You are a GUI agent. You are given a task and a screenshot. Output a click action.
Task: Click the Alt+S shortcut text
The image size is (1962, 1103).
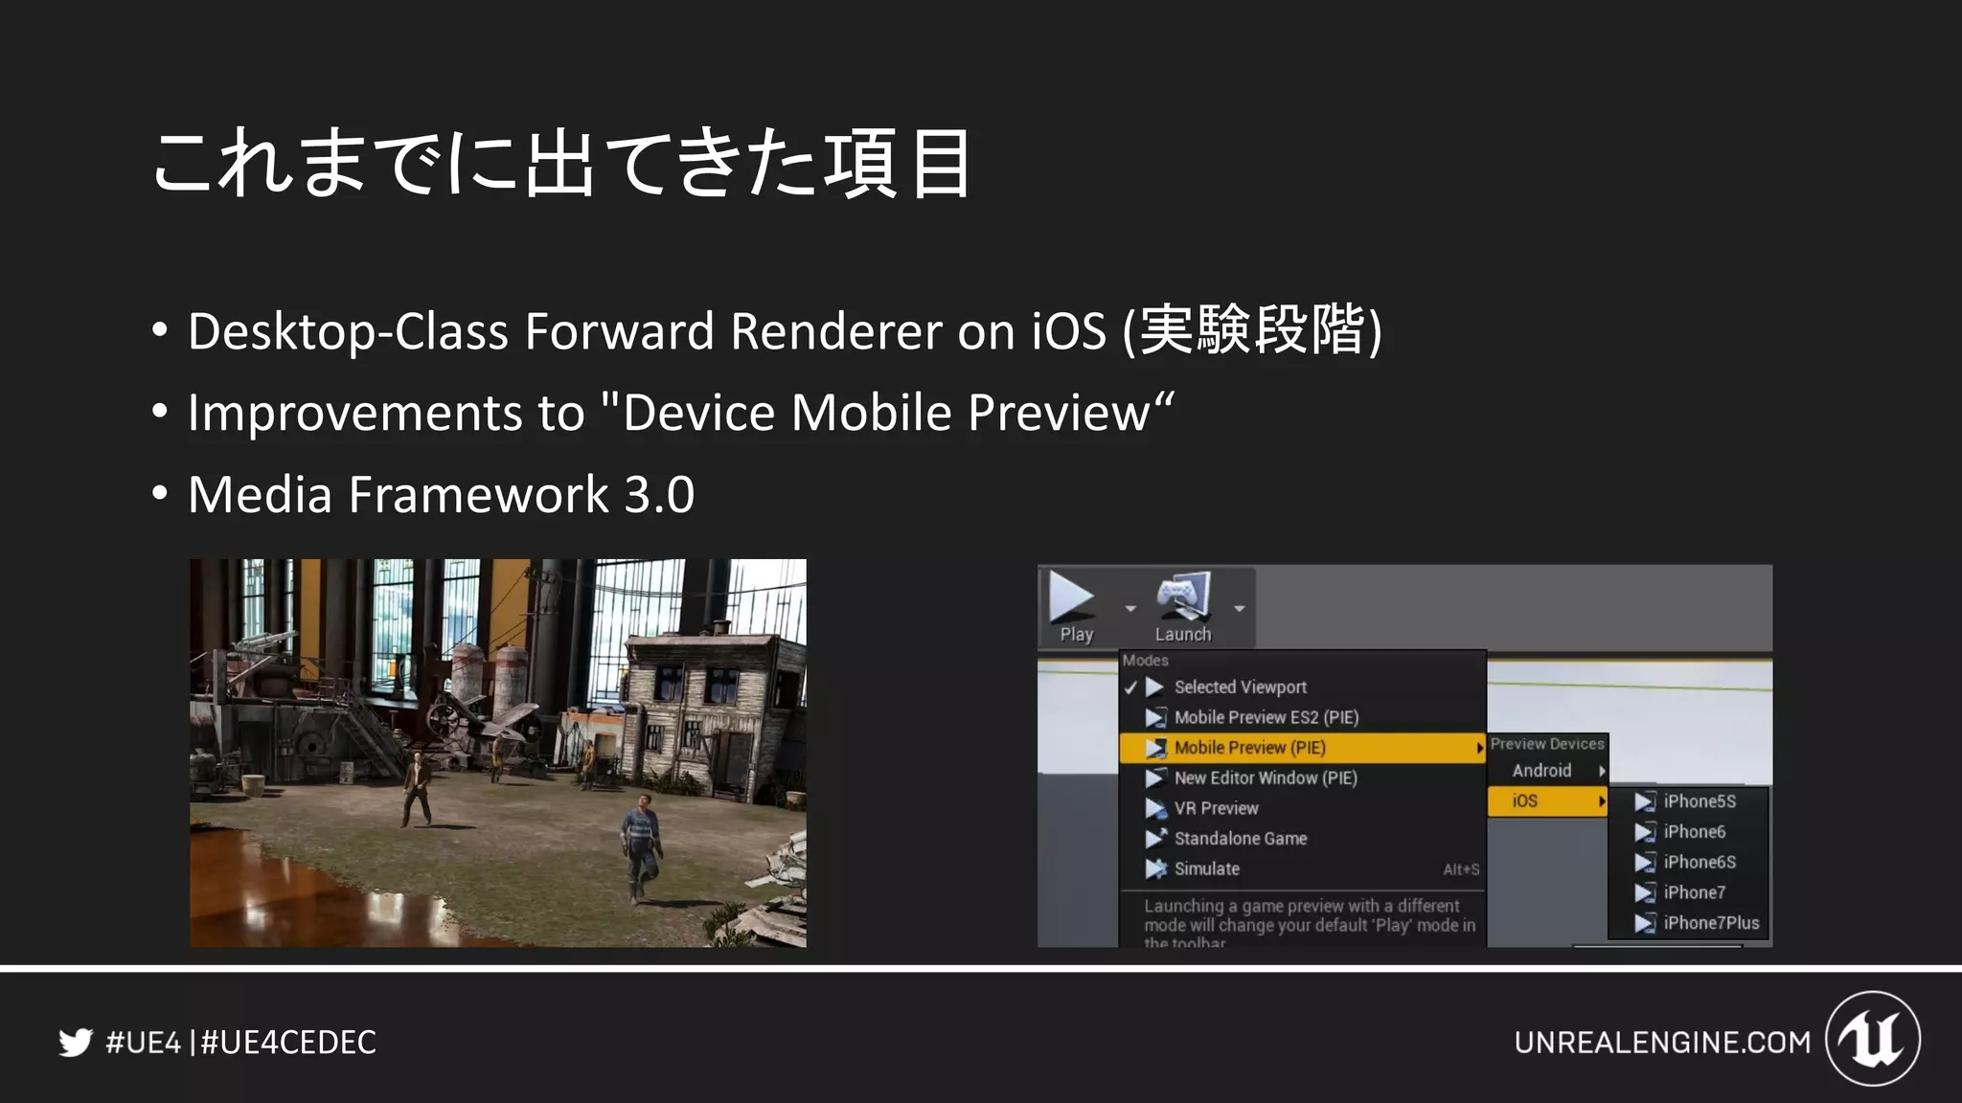click(x=1461, y=869)
